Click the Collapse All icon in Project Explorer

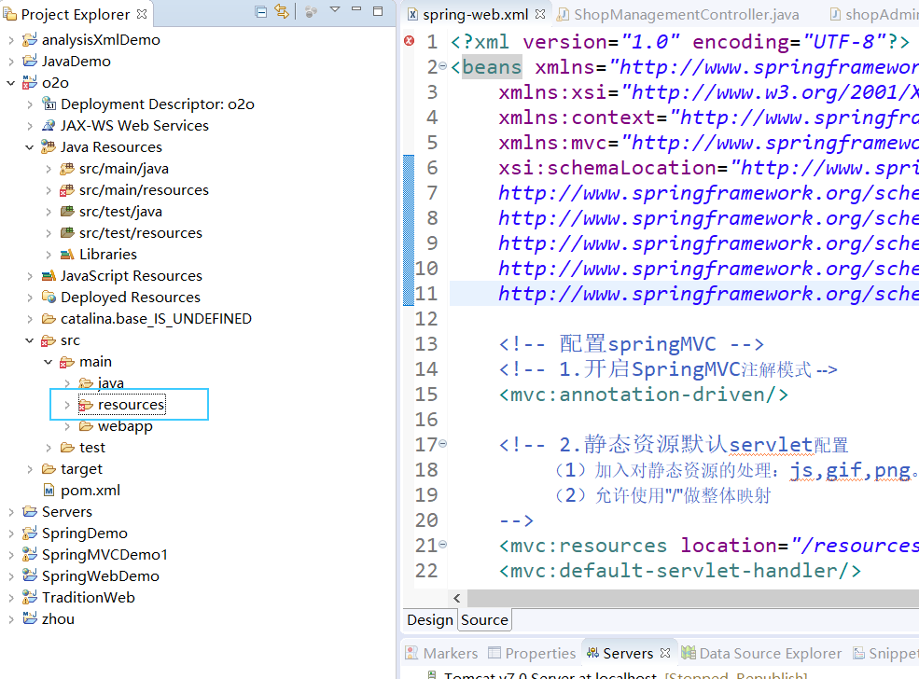point(261,12)
